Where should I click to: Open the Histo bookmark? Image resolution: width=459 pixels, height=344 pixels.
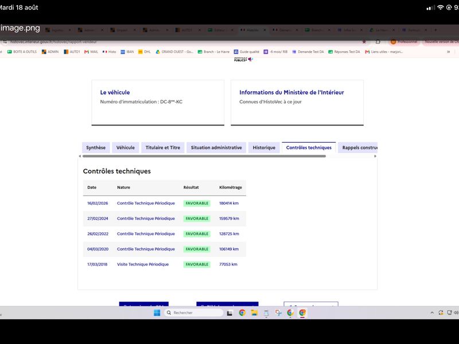coord(110,52)
